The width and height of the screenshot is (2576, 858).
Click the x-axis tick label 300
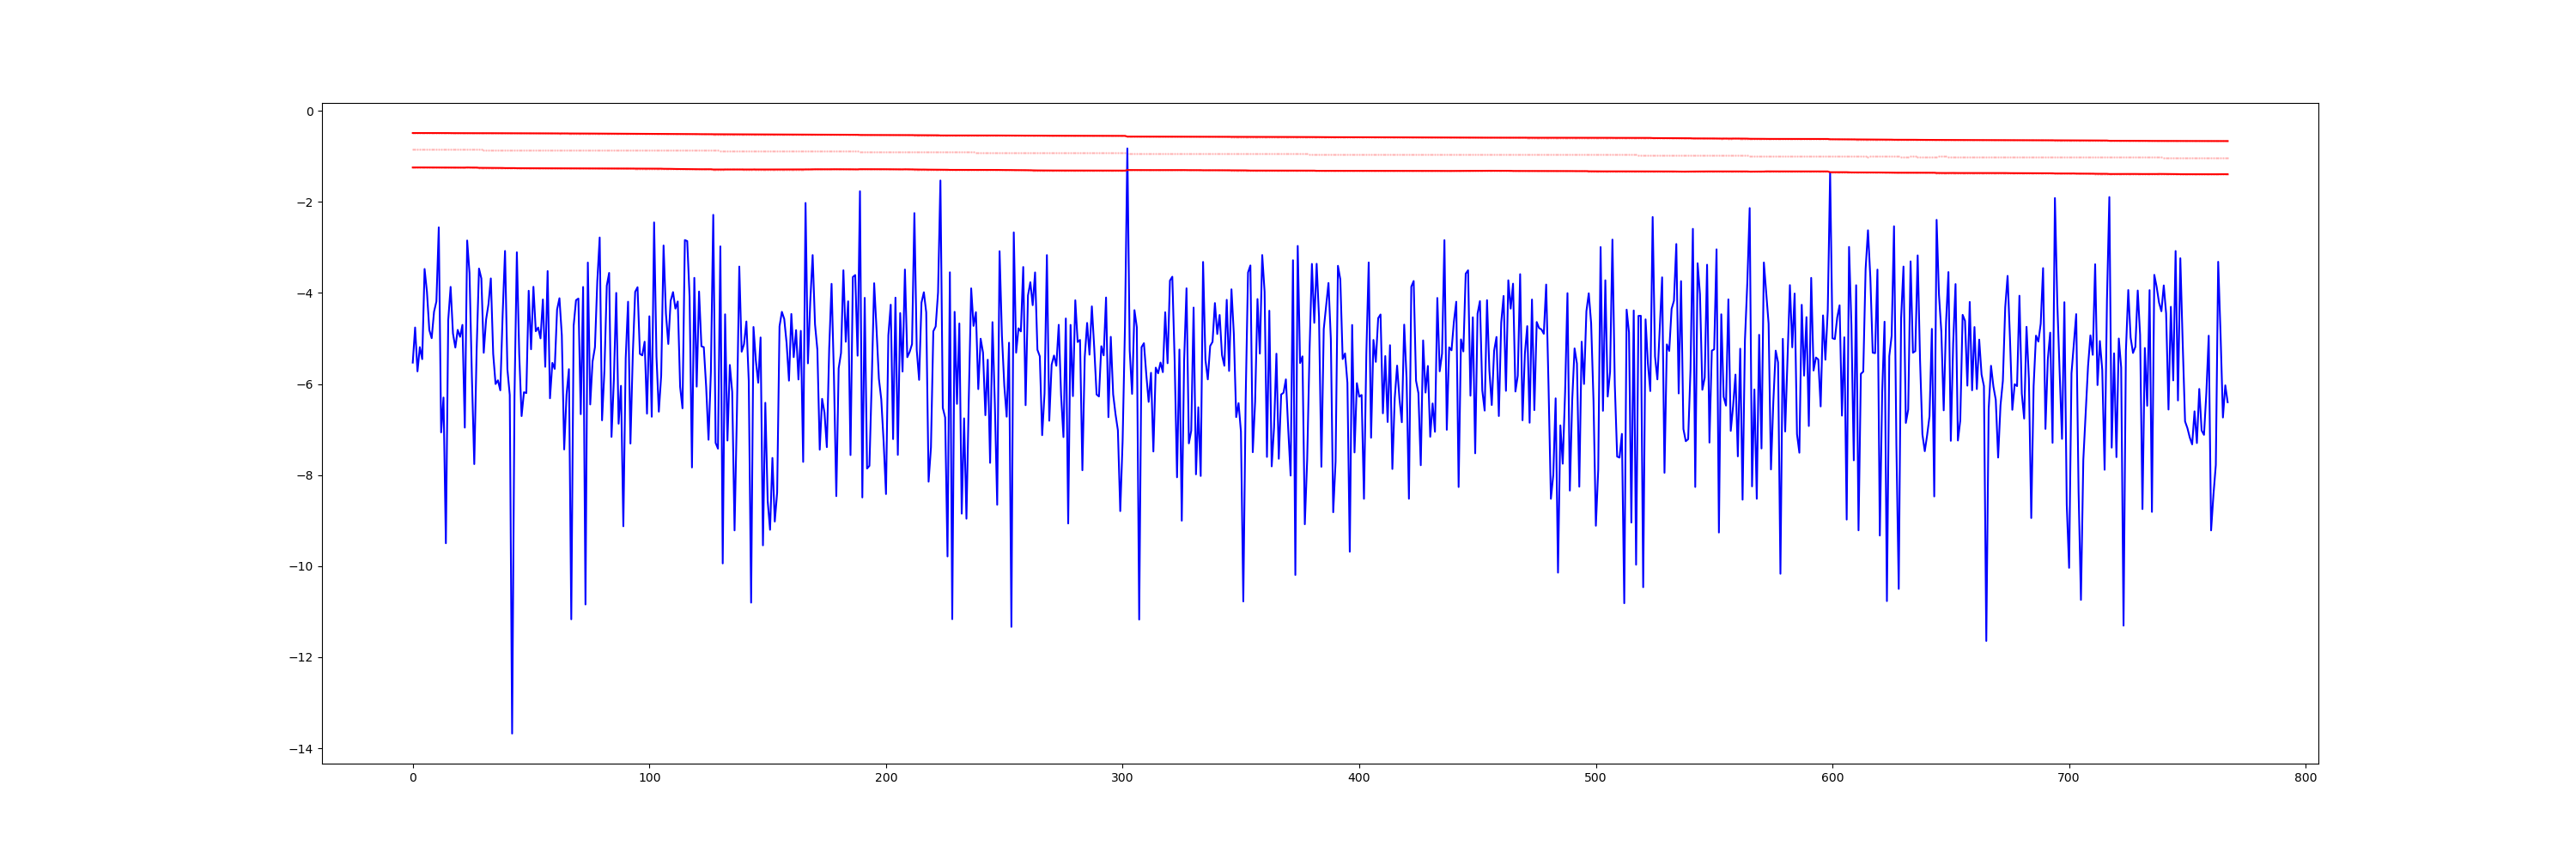[1122, 778]
